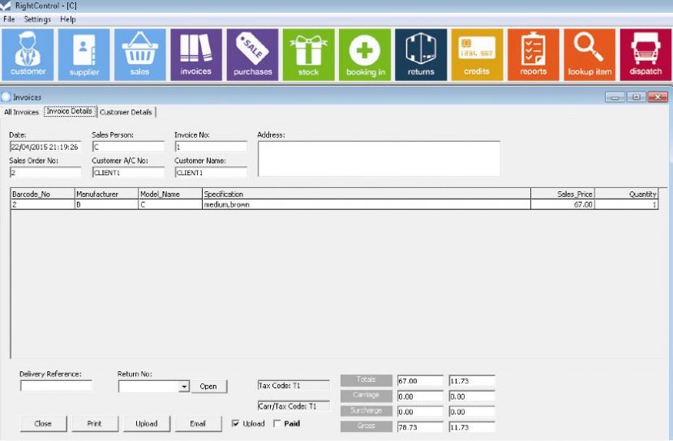Click the Surcharge label button
Image resolution: width=673 pixels, height=441 pixels.
point(367,411)
